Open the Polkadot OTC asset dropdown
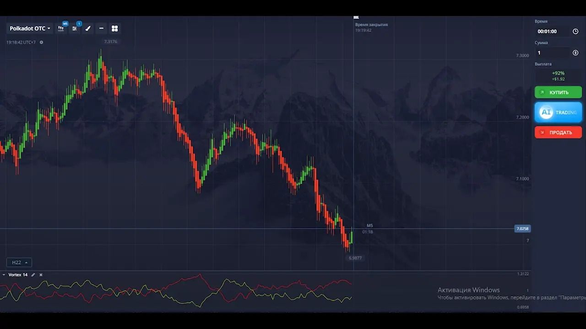Image resolution: width=586 pixels, height=329 pixels. click(30, 28)
